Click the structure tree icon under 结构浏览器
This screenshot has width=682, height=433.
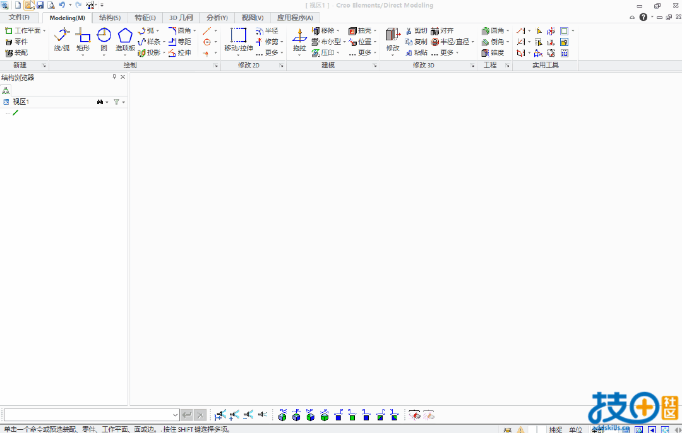point(6,90)
